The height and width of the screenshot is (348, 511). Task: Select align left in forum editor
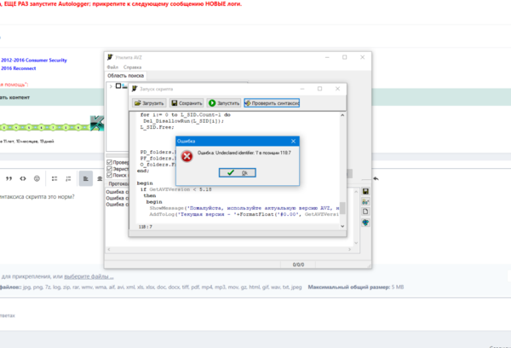coord(86,178)
